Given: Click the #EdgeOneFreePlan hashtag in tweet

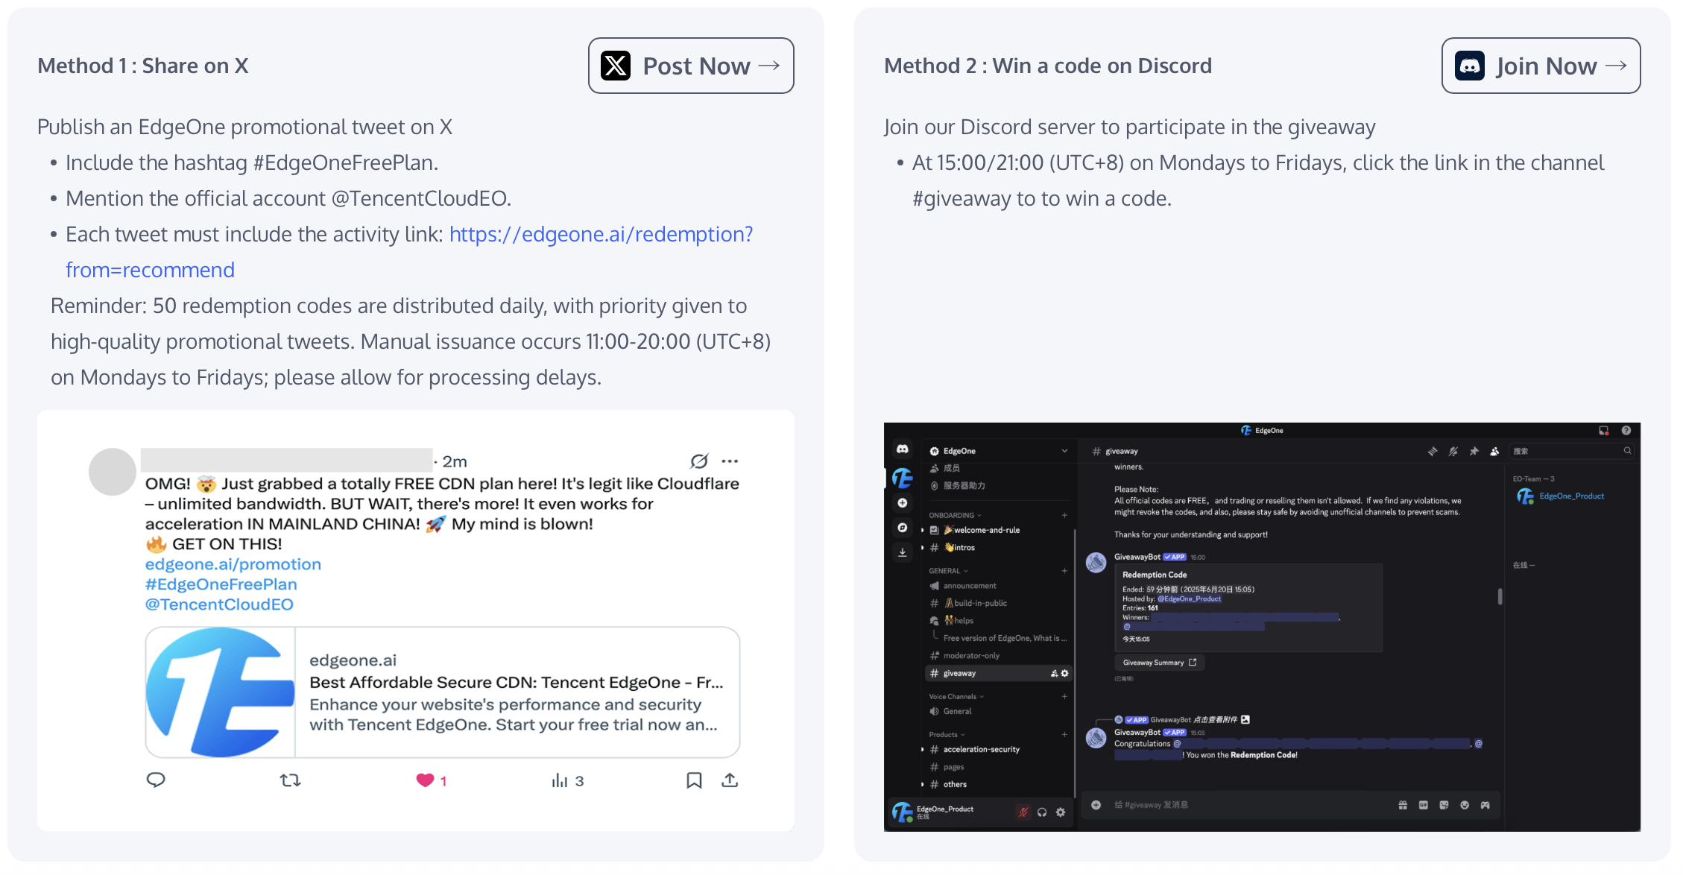Looking at the screenshot, I should pyautogui.click(x=221, y=584).
